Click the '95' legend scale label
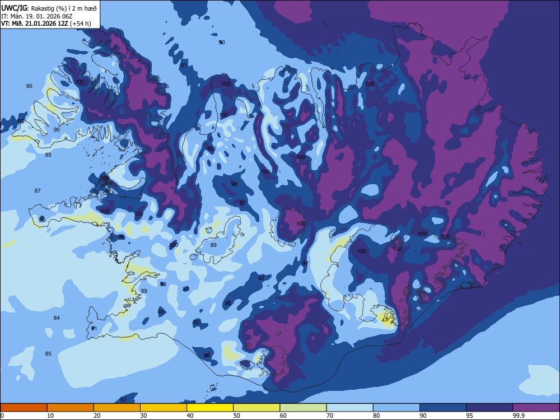The height and width of the screenshot is (420, 560). coord(470,416)
